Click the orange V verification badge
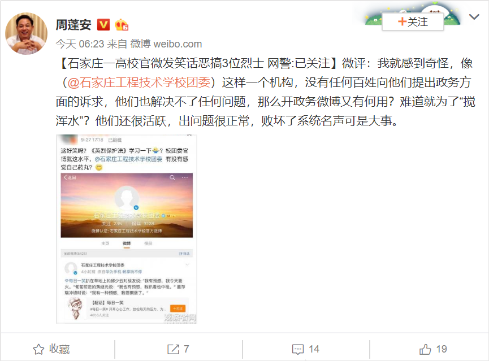The width and height of the screenshot is (489, 361). point(103,25)
